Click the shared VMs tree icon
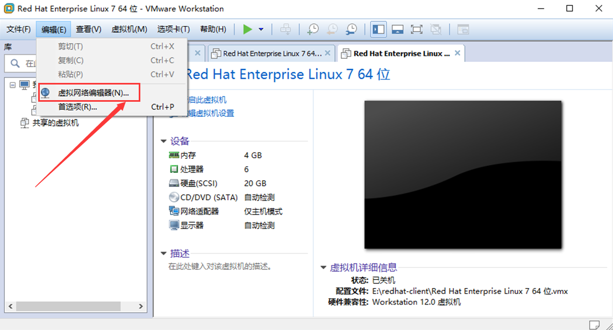 tap(25, 123)
